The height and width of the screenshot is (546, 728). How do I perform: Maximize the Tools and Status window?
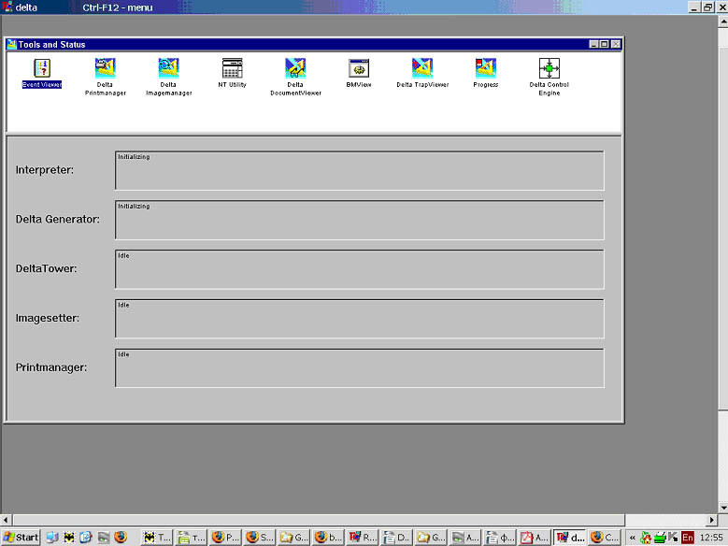[604, 44]
